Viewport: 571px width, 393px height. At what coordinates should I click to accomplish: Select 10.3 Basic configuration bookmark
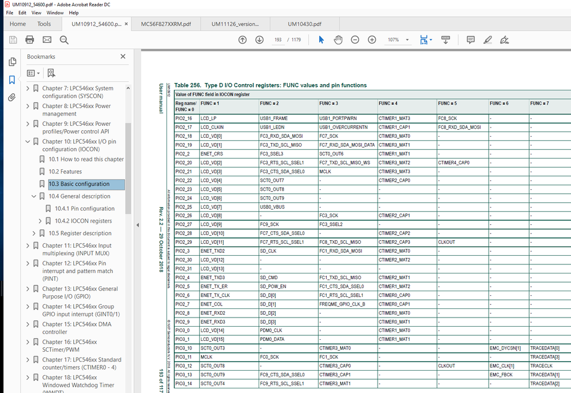point(86,184)
